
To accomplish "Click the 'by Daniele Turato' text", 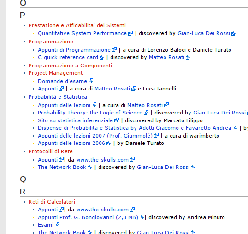I will 141,143.
